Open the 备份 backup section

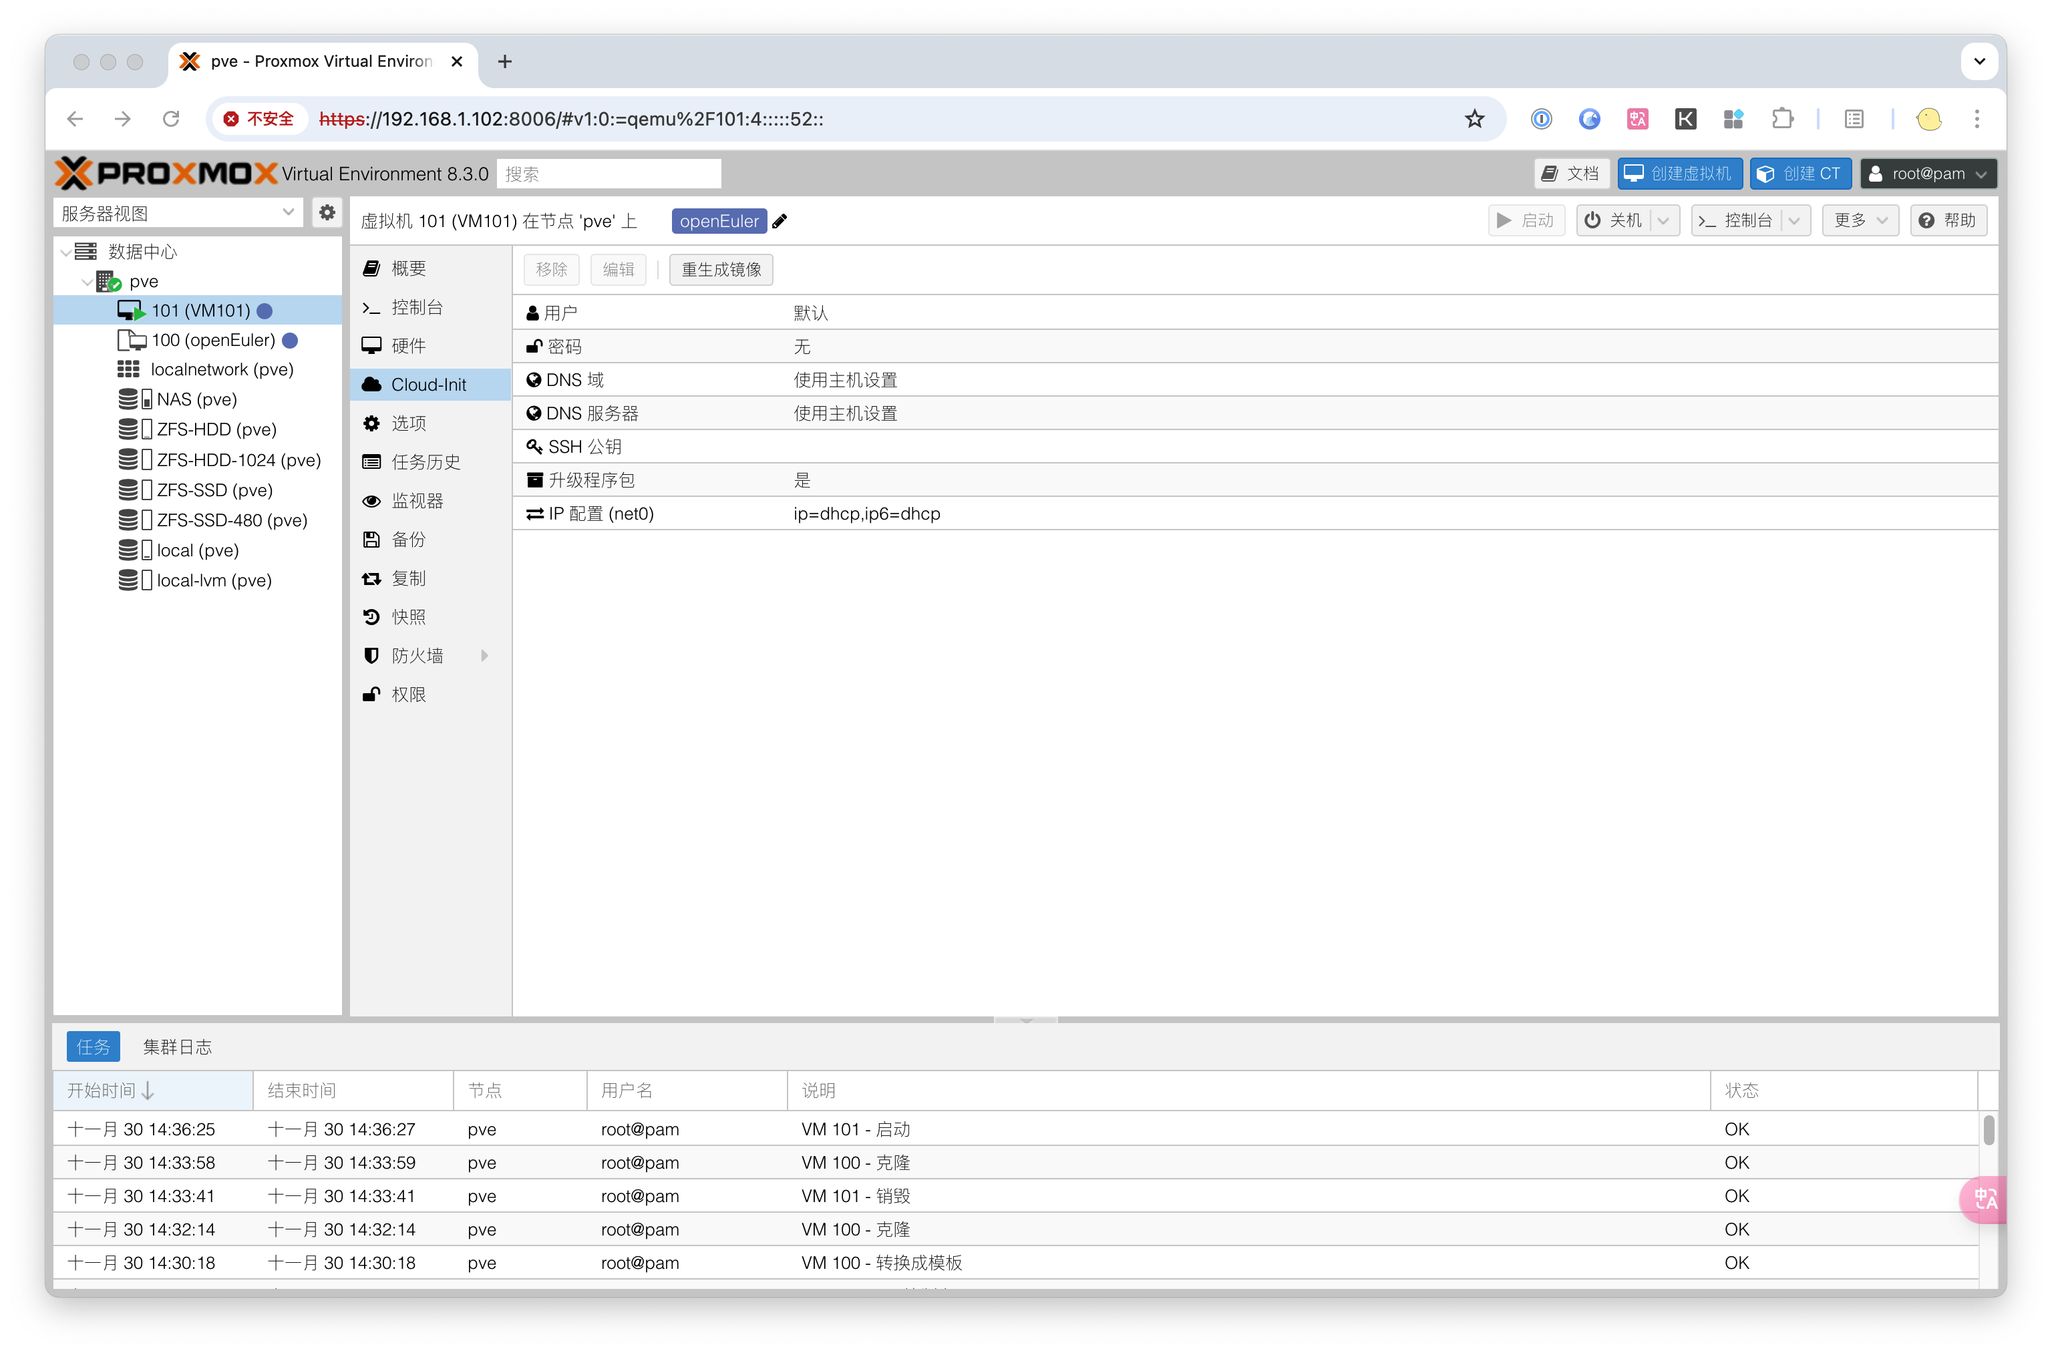click(x=431, y=540)
